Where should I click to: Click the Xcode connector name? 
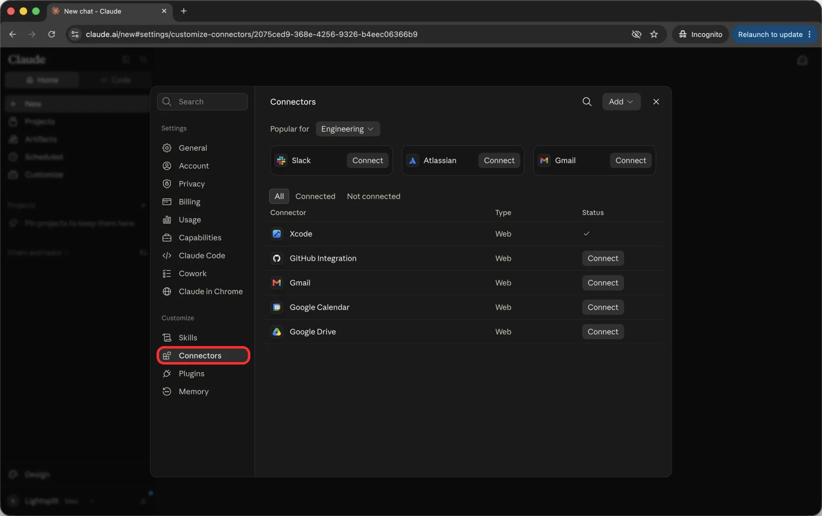point(301,234)
